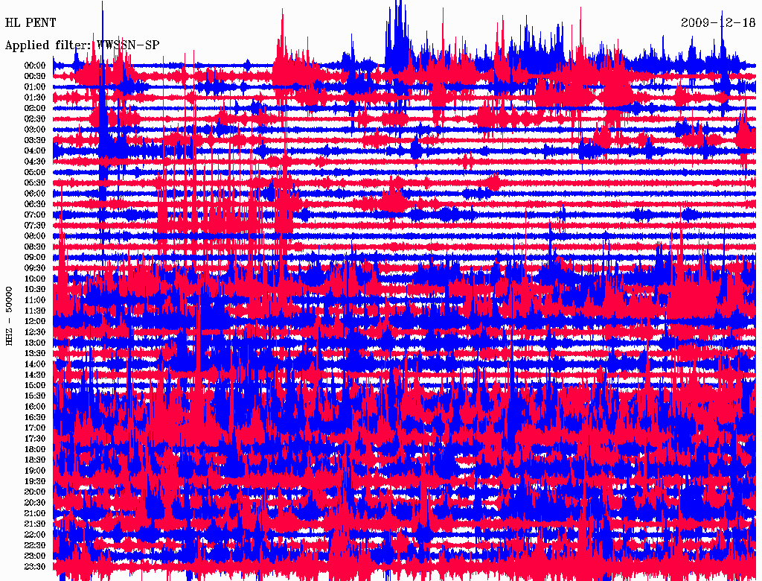Click the '16:30' time label
The width and height of the screenshot is (762, 581).
pos(35,418)
